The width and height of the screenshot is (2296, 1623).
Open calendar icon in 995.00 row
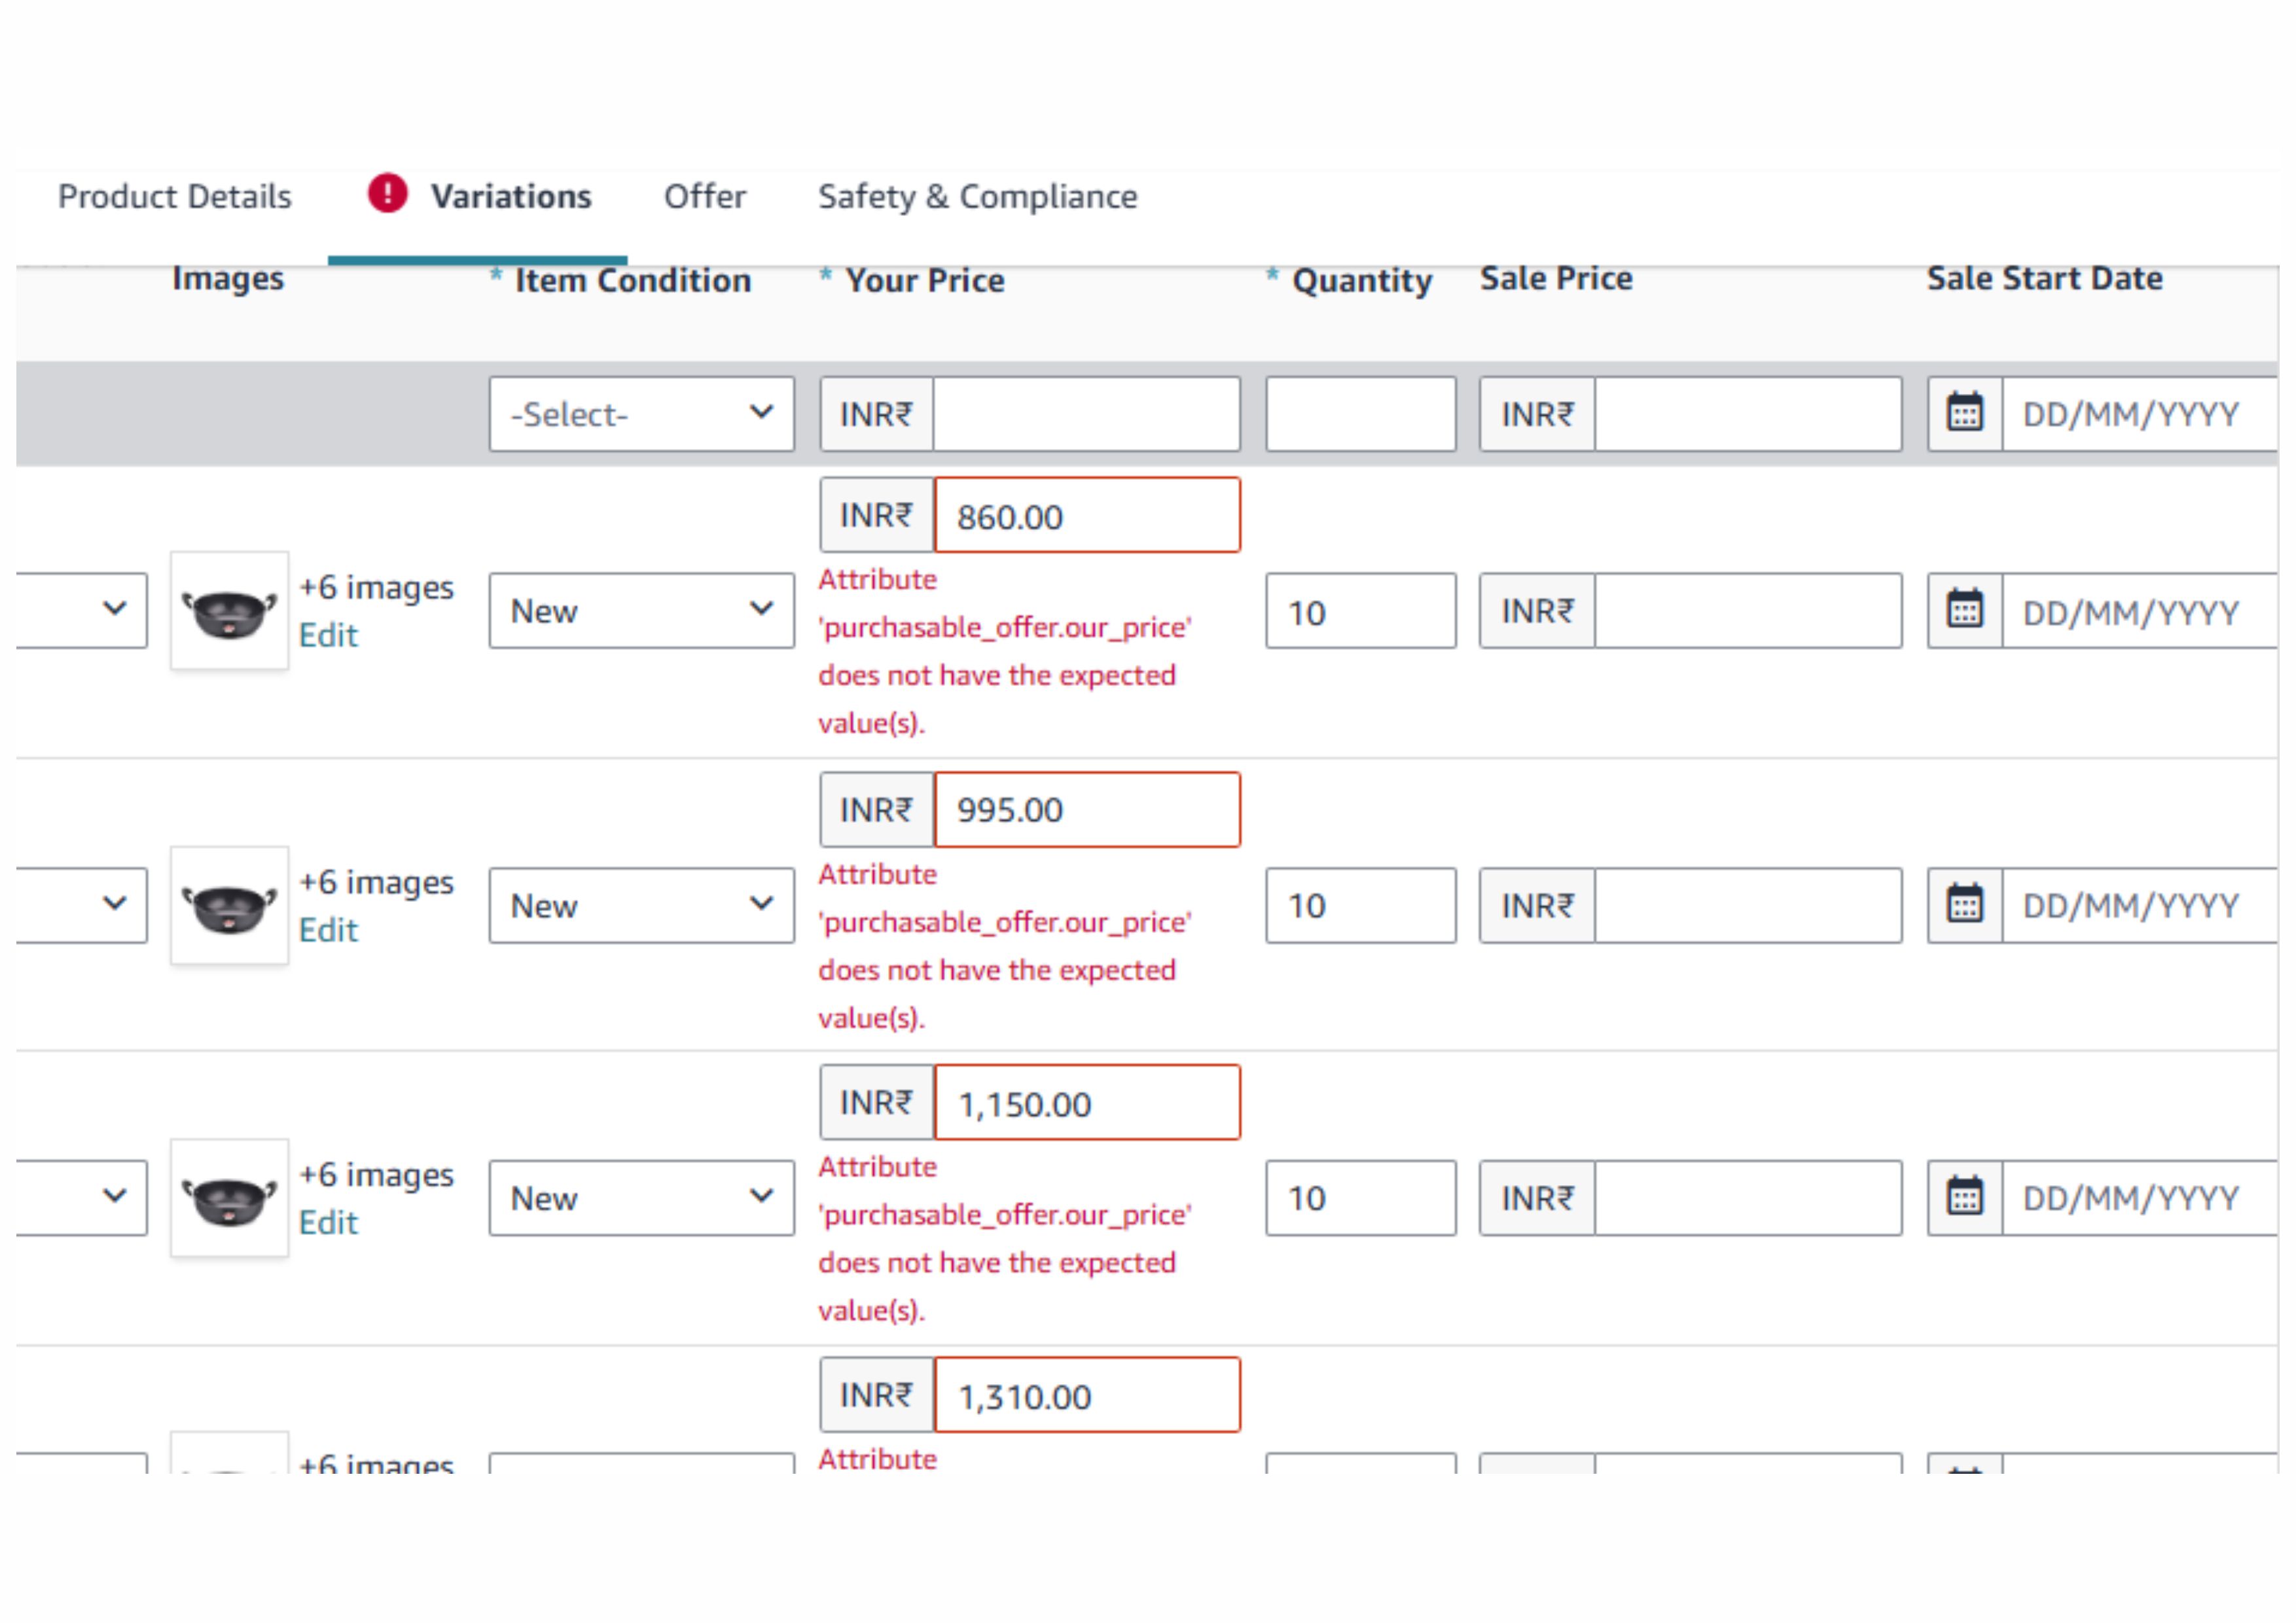coord(1965,905)
